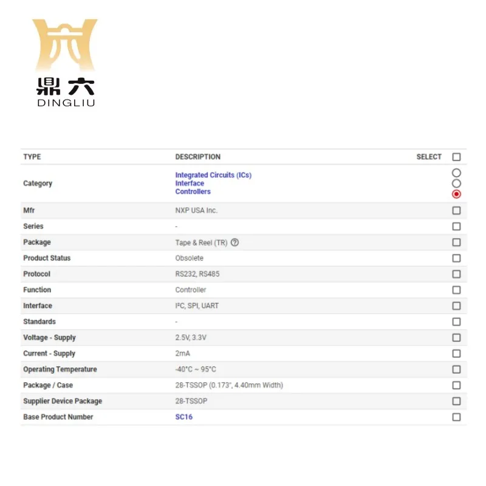Check the Function row checkbox
Screen dimensions: 486x486
click(456, 290)
